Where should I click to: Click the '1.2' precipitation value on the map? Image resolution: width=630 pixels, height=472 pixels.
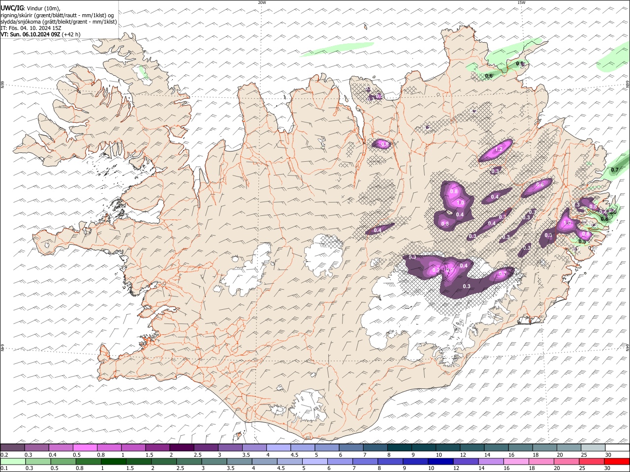pos(499,149)
